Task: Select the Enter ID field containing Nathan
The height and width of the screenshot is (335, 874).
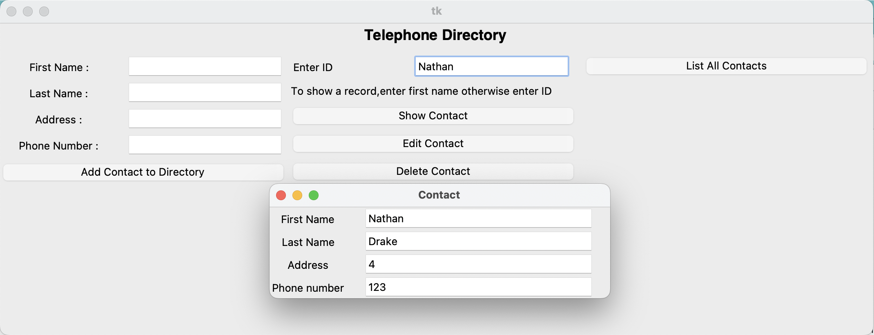Action: click(x=491, y=66)
